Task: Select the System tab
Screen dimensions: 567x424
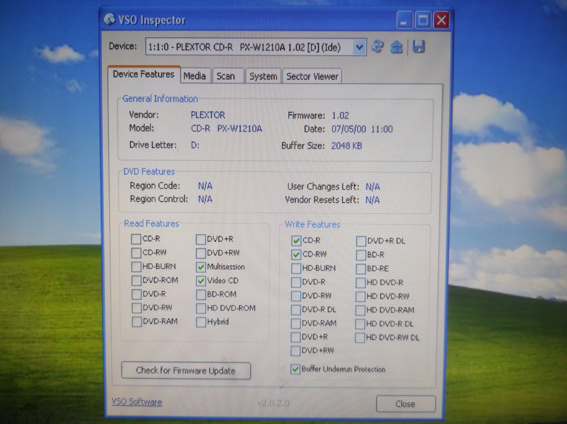Action: [x=263, y=76]
